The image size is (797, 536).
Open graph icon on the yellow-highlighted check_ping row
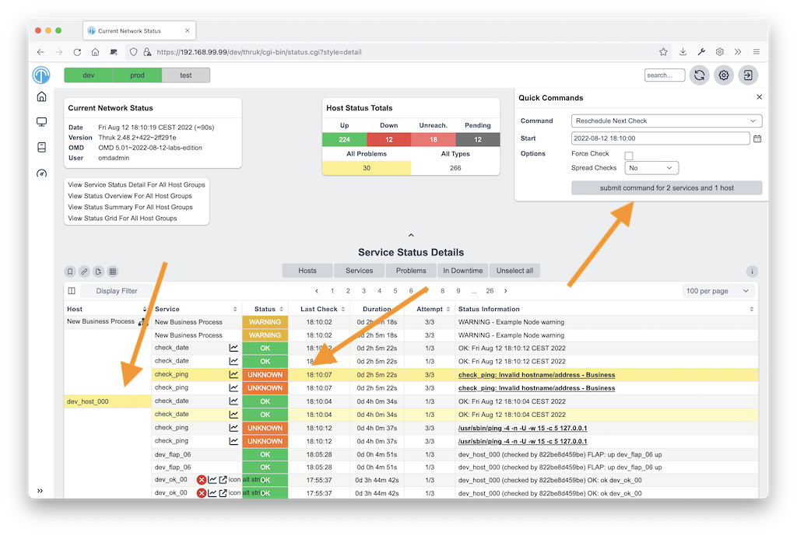233,374
